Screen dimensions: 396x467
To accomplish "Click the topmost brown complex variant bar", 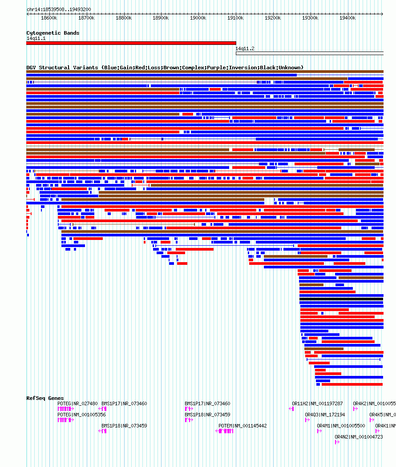I will click(x=205, y=72).
